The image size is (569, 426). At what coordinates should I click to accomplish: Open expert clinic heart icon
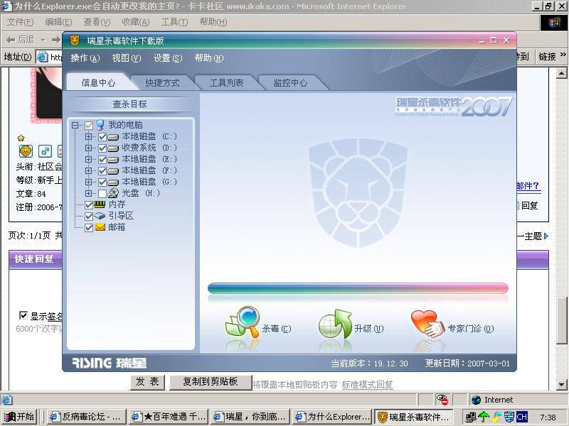(x=427, y=324)
